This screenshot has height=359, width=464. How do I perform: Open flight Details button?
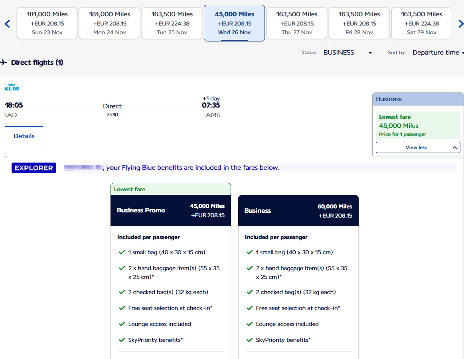(24, 136)
